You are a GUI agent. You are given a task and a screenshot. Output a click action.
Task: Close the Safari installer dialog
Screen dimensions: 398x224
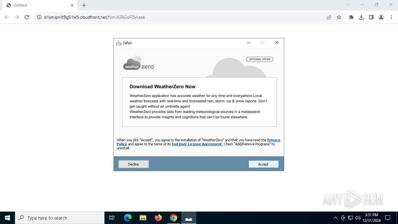click(276, 43)
